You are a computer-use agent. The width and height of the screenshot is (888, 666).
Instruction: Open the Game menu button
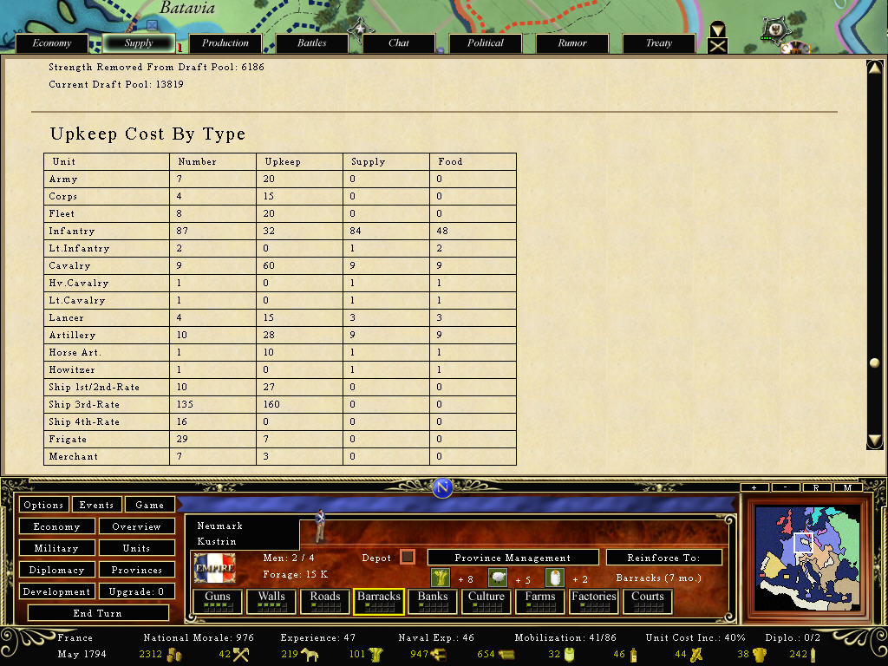click(x=149, y=505)
